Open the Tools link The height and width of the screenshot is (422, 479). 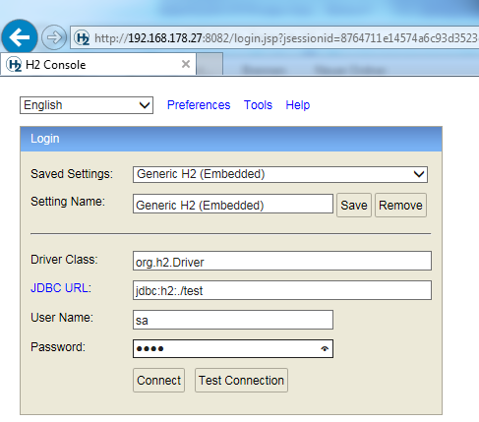tap(258, 105)
